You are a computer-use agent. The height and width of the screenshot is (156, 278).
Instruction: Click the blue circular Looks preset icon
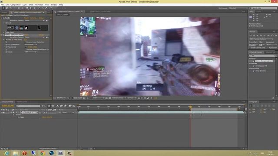17,28
